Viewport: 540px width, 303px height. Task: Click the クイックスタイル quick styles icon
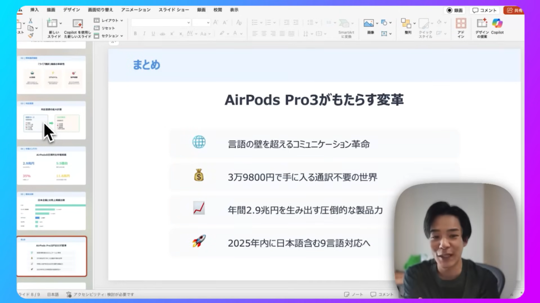[425, 23]
